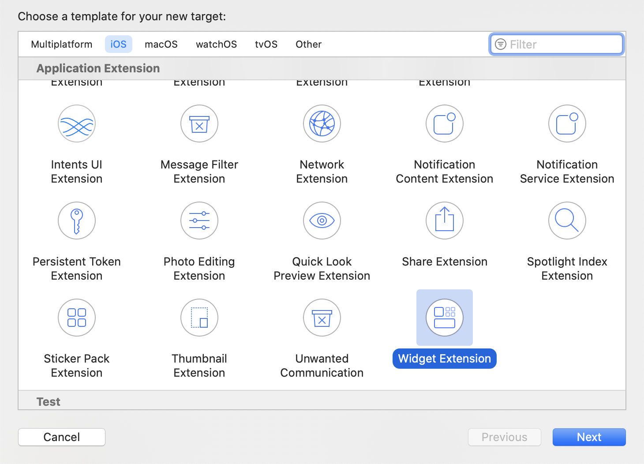
Task: Select the Intents UI Extension icon
Action: pos(77,123)
